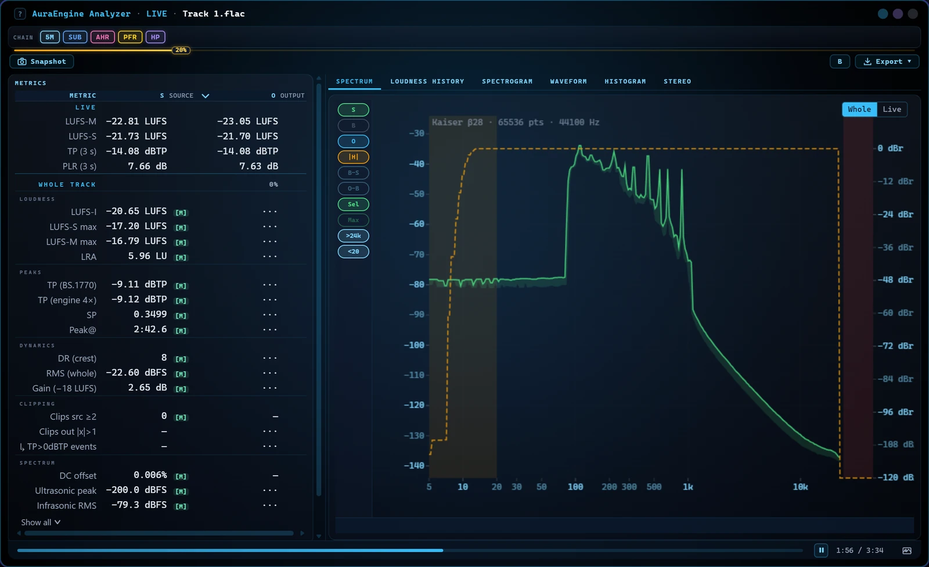
Task: Click the download arrow icon on Export
Action: pos(867,62)
